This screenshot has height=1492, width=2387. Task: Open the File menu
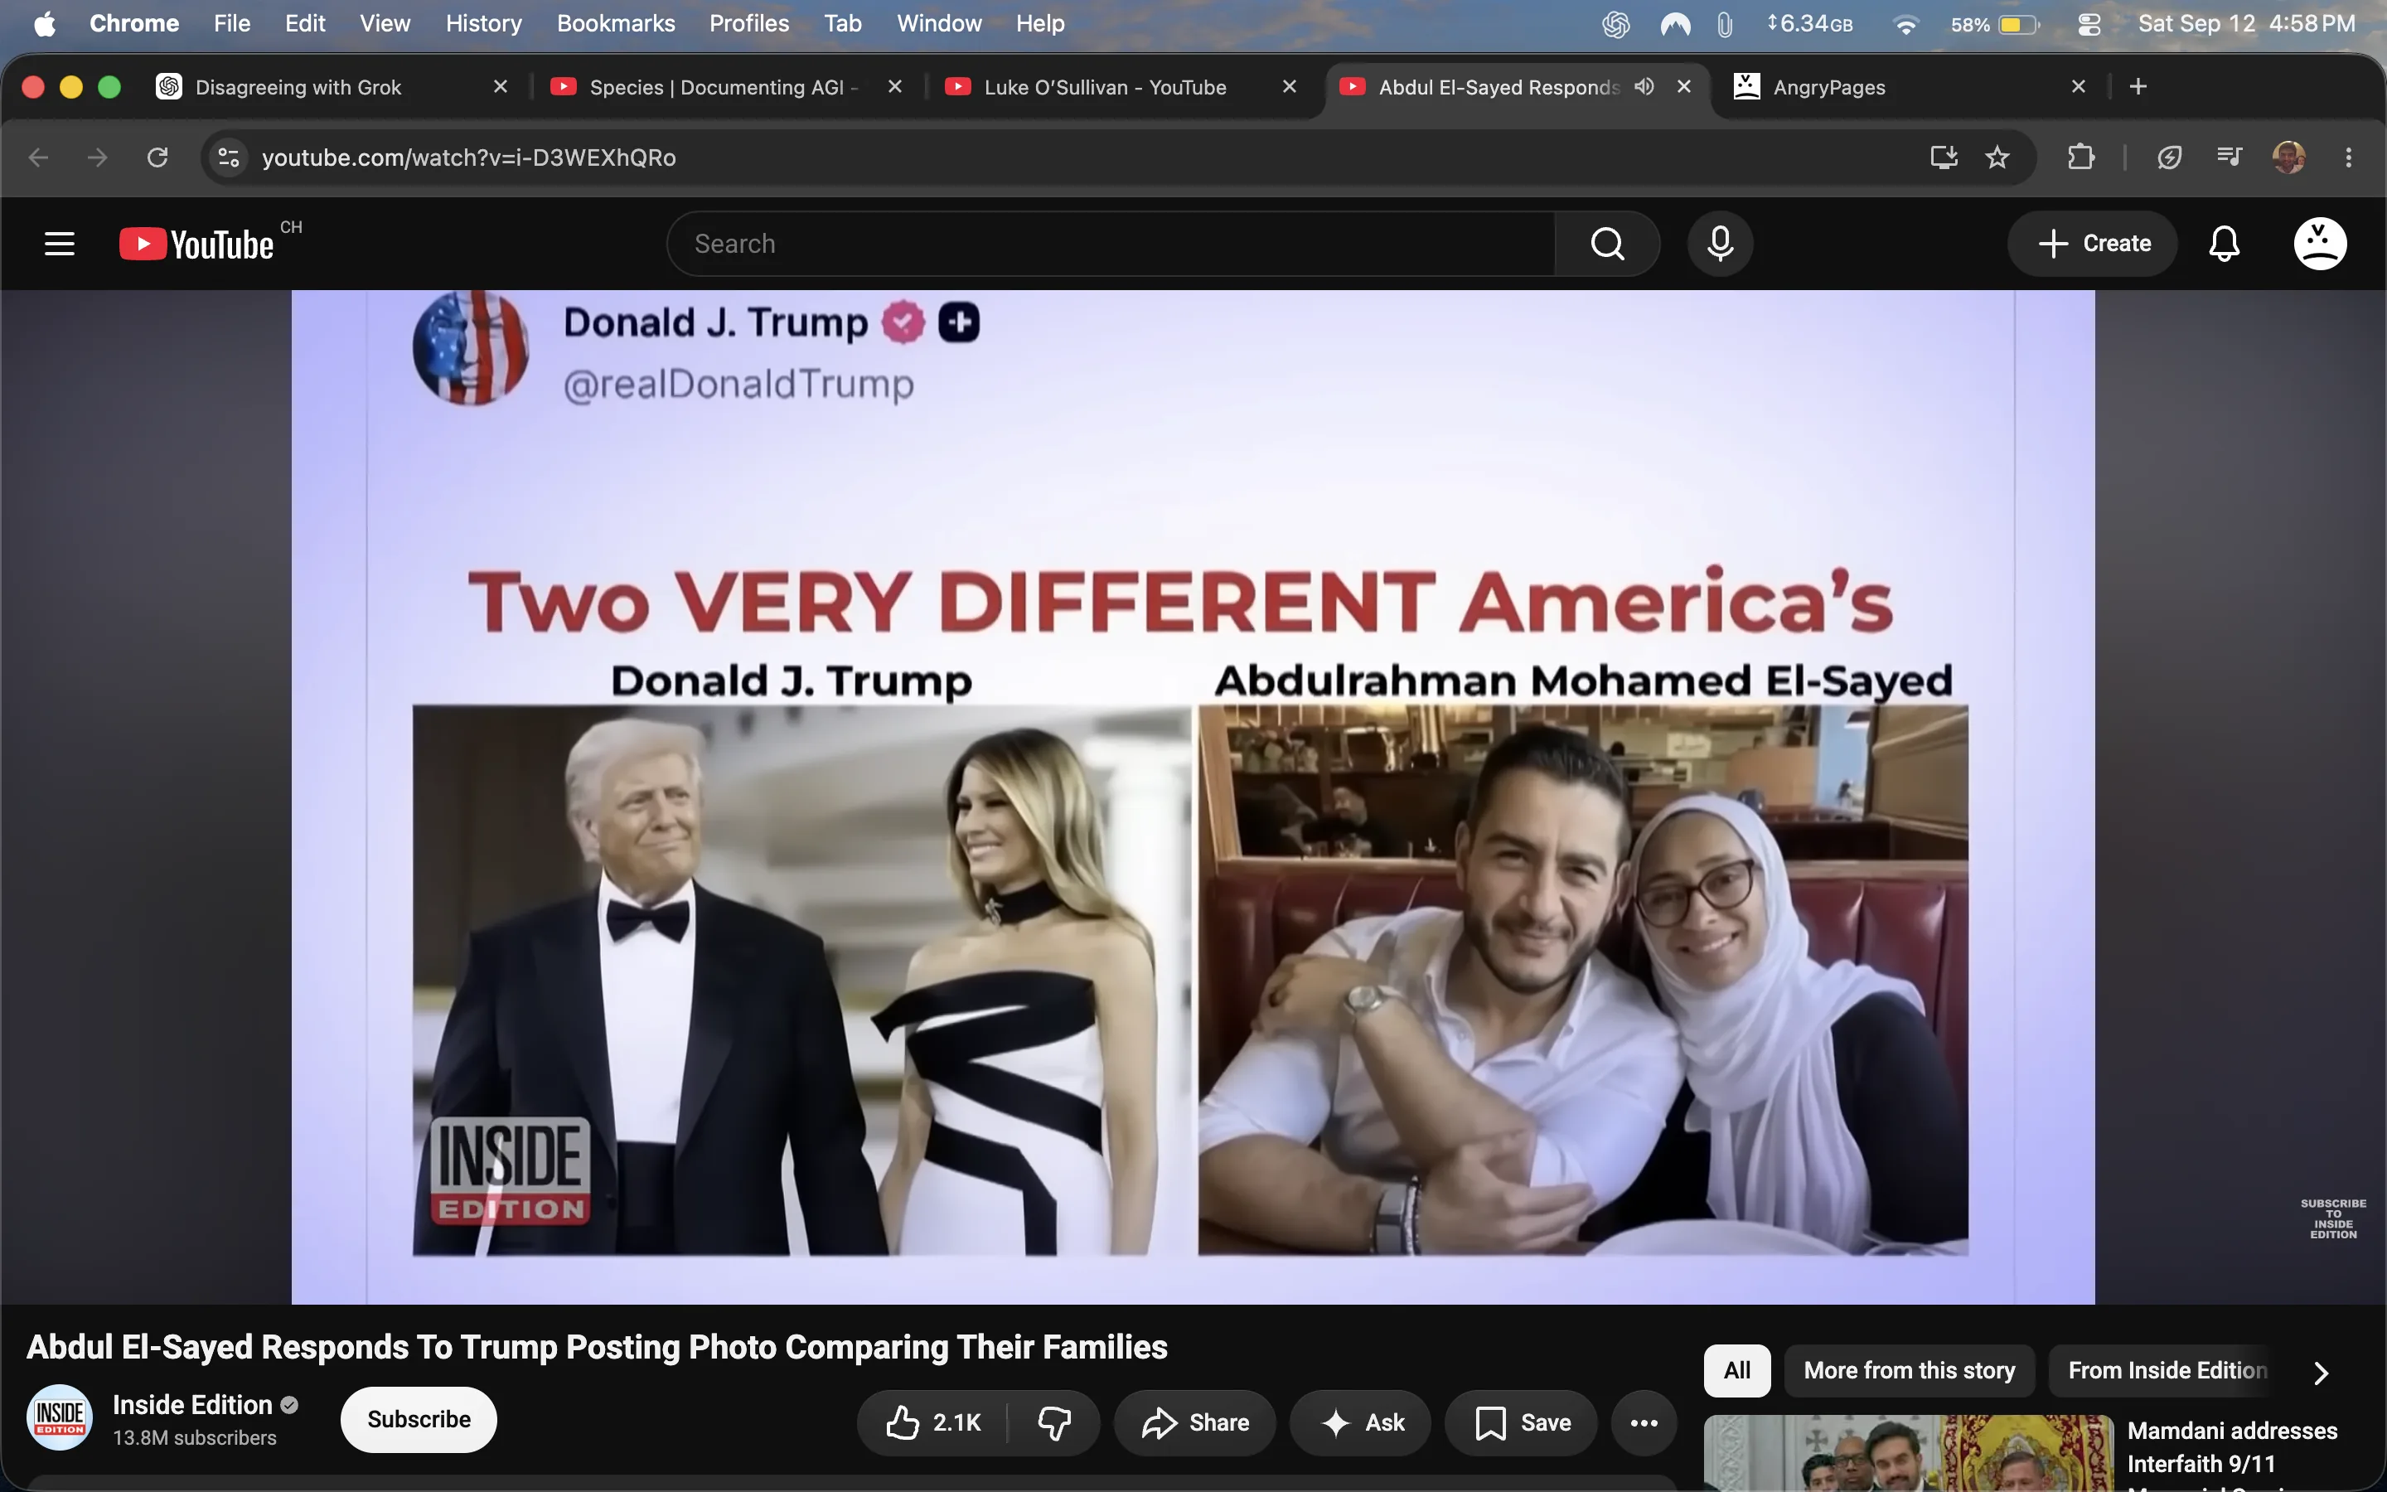tap(232, 24)
